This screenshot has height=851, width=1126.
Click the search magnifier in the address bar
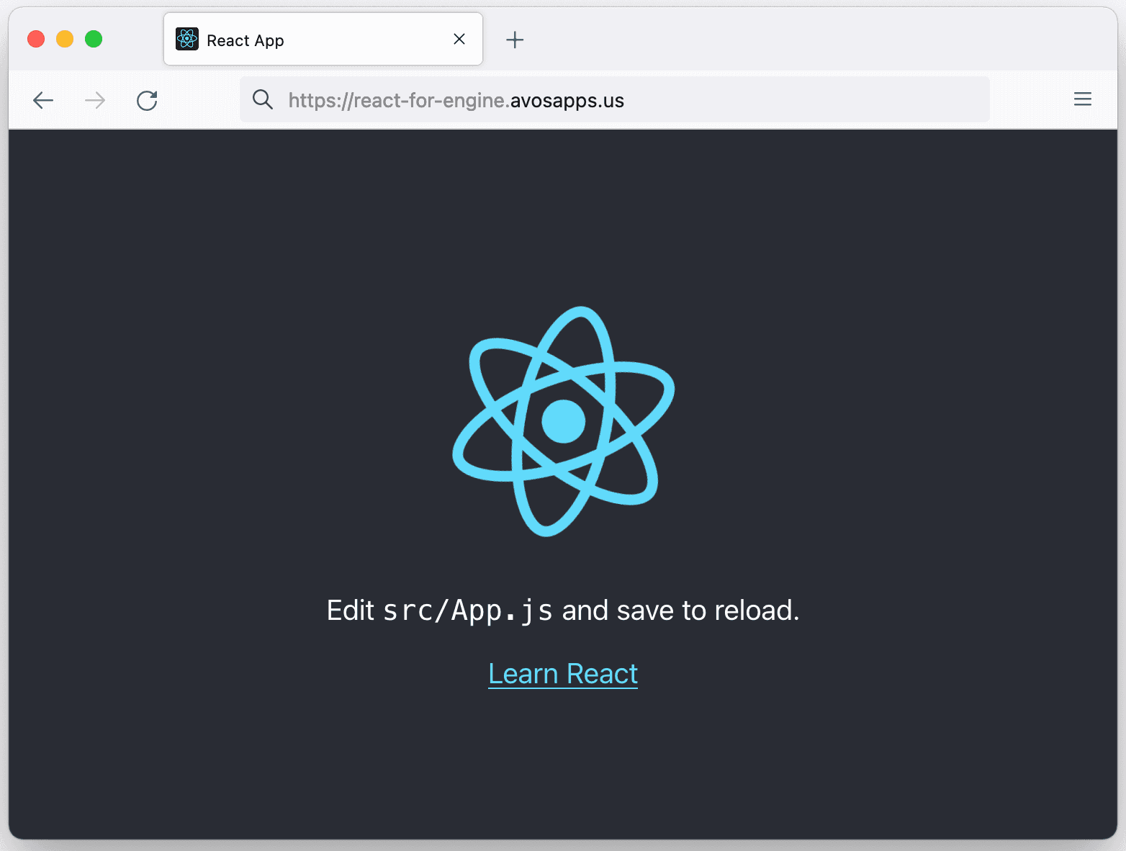coord(263,99)
